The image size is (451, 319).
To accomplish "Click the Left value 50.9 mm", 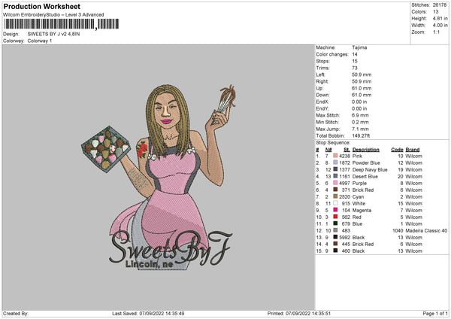I will (x=362, y=74).
